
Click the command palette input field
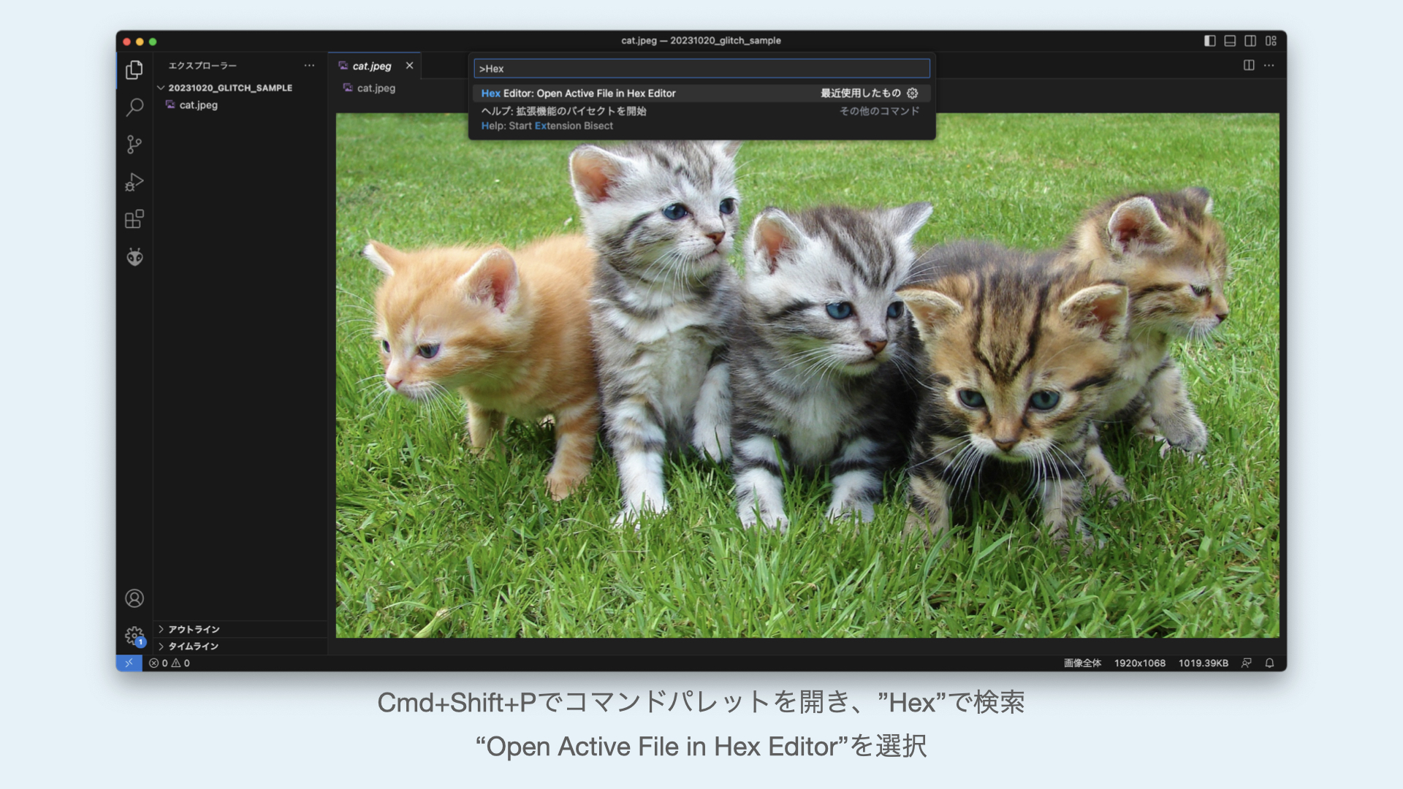pyautogui.click(x=701, y=69)
